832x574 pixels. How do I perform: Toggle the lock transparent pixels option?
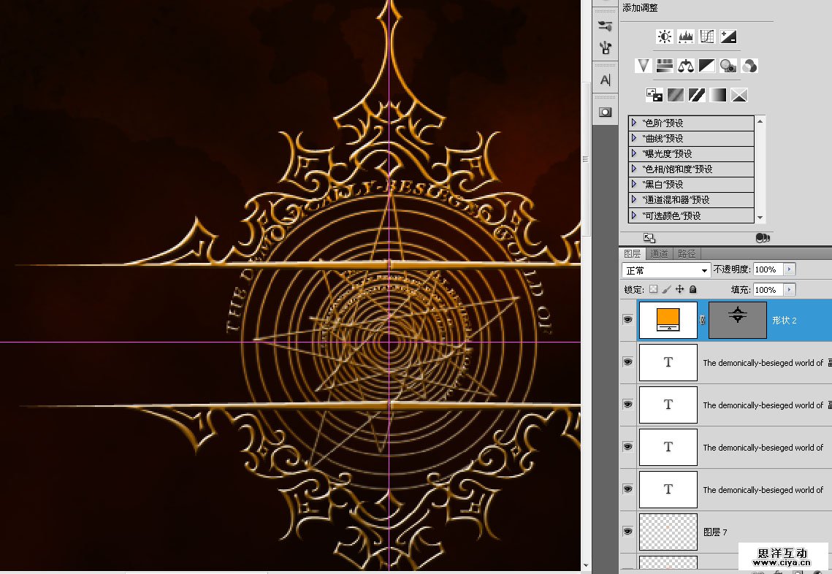click(654, 290)
